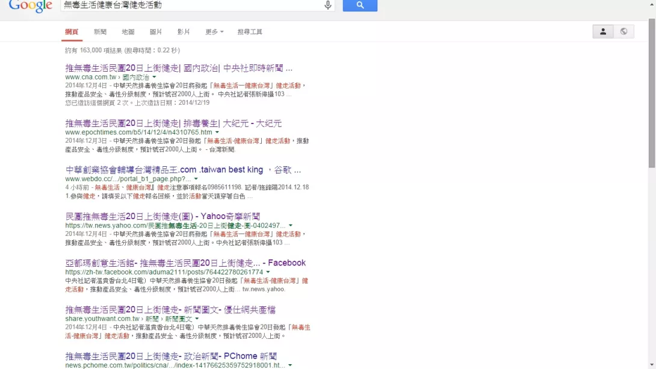The height and width of the screenshot is (369, 656).
Task: Open the Yahoo奇摩新聞 result link
Action: point(162,216)
